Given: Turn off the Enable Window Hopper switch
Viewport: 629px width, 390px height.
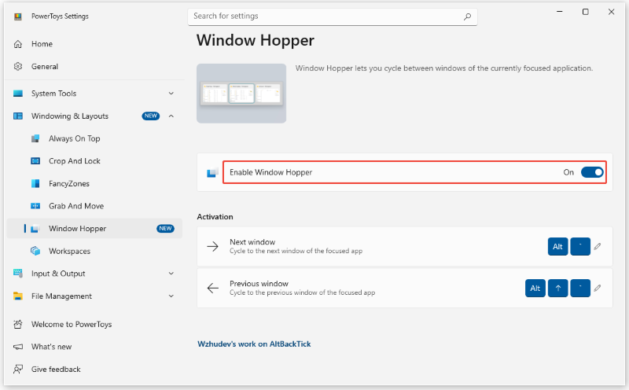Looking at the screenshot, I should point(592,172).
